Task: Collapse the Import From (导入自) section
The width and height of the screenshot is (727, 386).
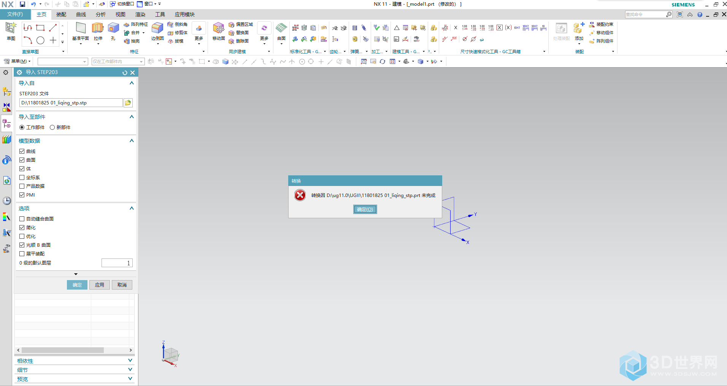Action: (132, 83)
